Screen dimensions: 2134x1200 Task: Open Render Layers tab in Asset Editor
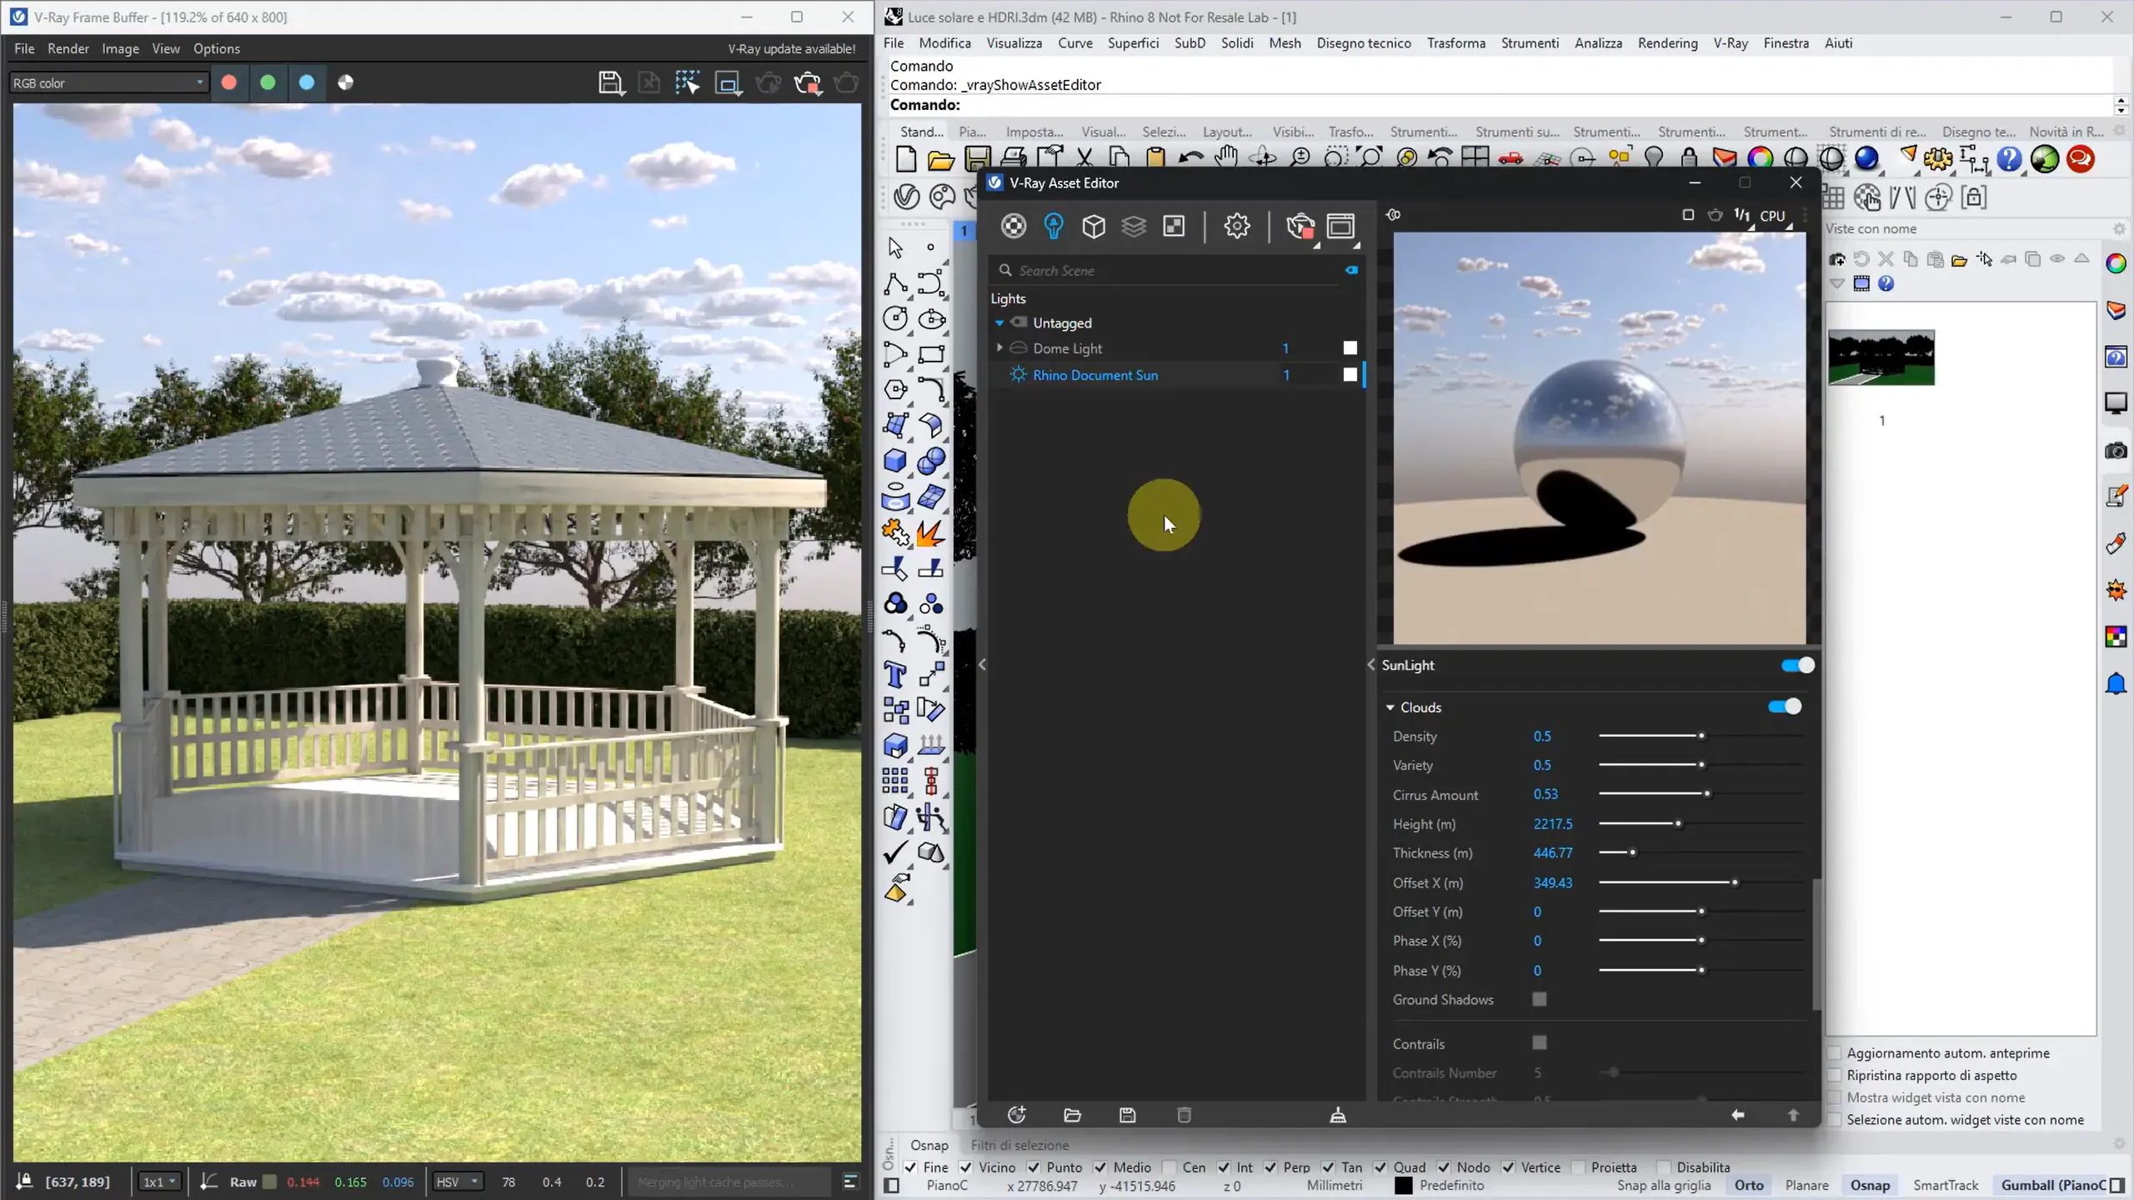click(x=1134, y=226)
